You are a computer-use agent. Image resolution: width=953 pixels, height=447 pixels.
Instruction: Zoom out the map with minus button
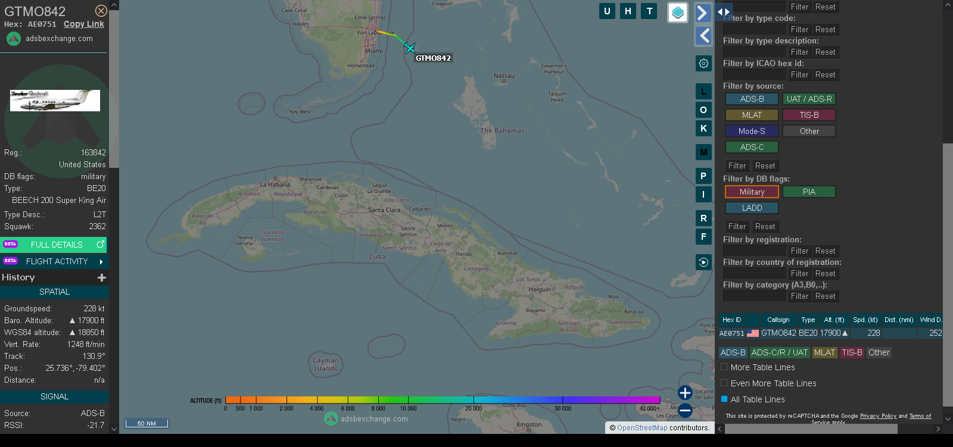[x=685, y=410]
